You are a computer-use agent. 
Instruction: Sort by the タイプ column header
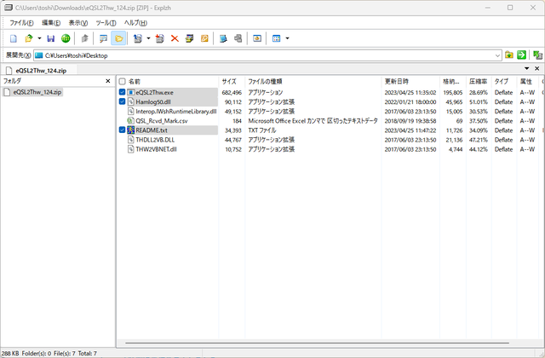click(502, 82)
